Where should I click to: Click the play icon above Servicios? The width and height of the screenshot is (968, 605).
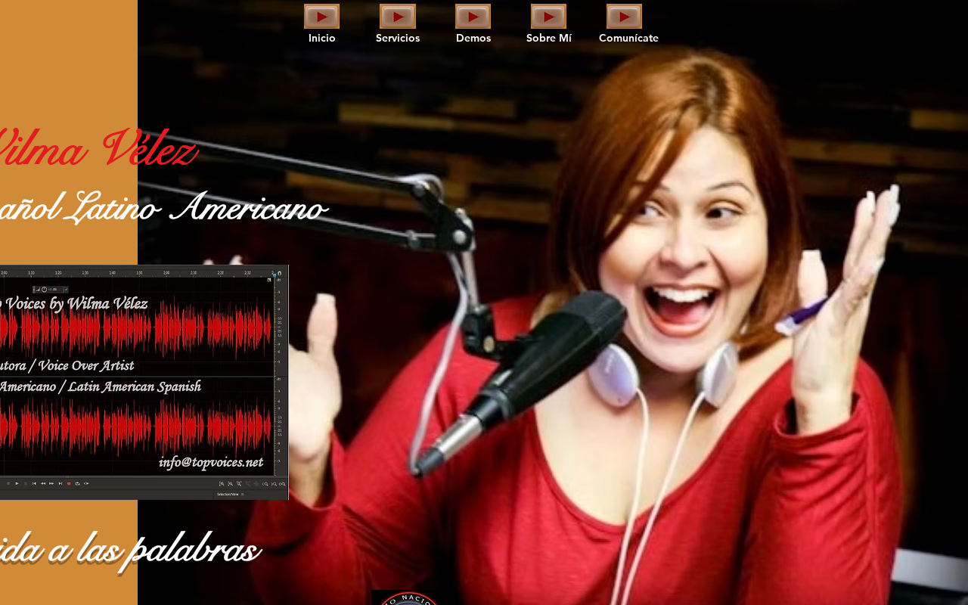coord(398,16)
